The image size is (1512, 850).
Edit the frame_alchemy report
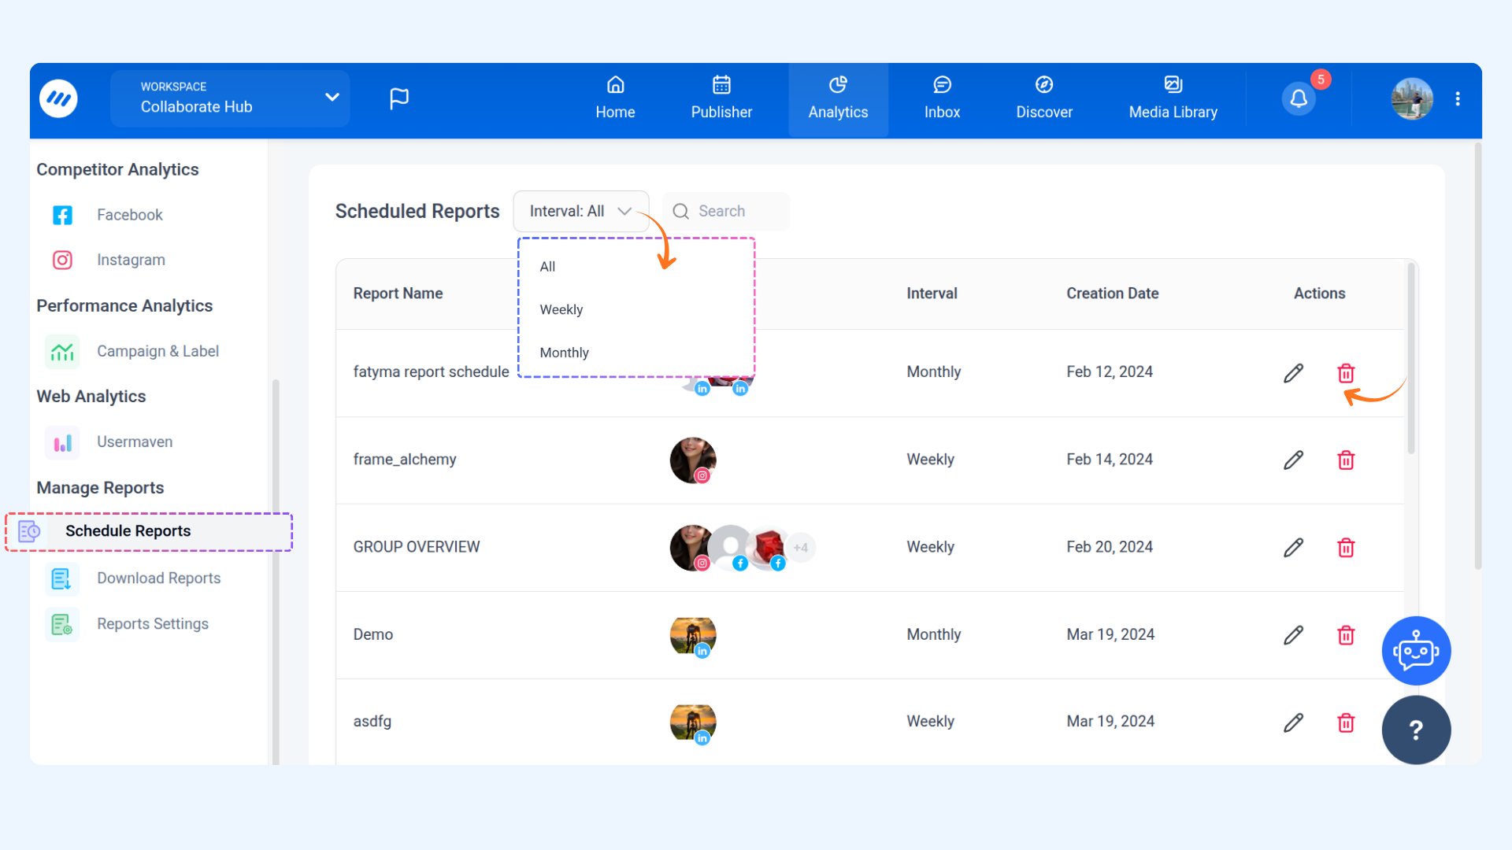[1293, 460]
